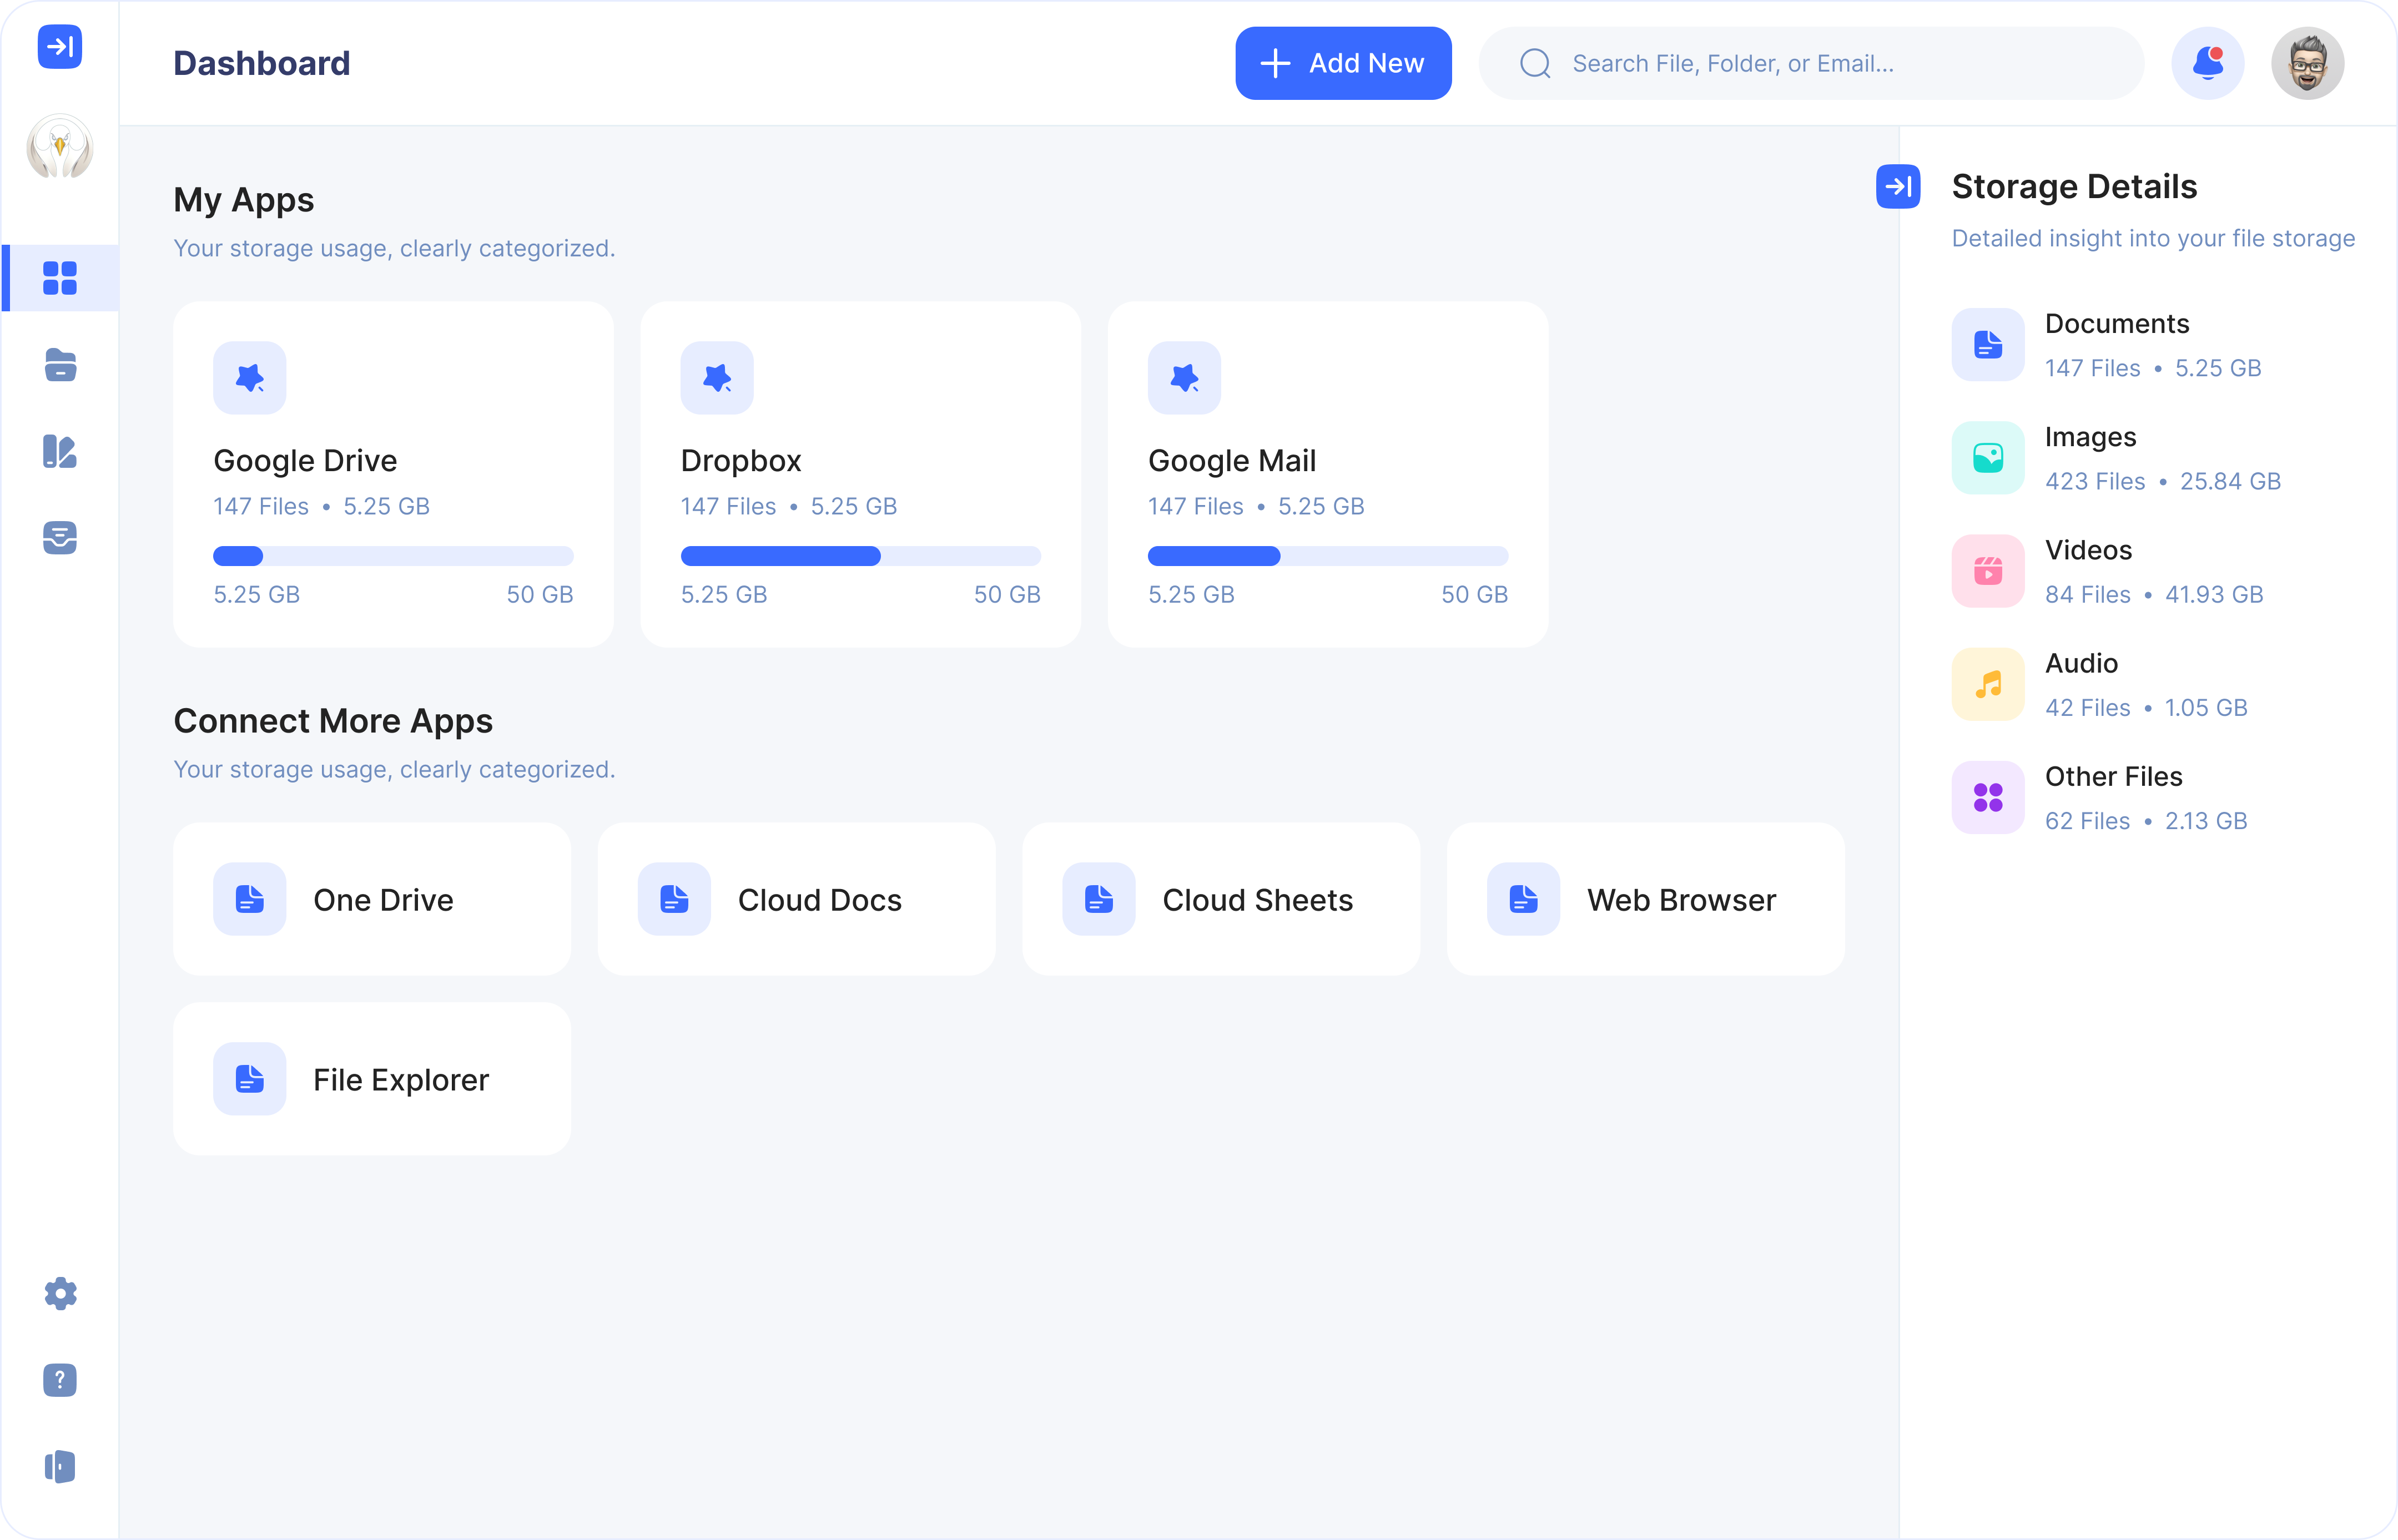Open the notifications bell
Image resolution: width=2398 pixels, height=1540 pixels.
point(2207,63)
